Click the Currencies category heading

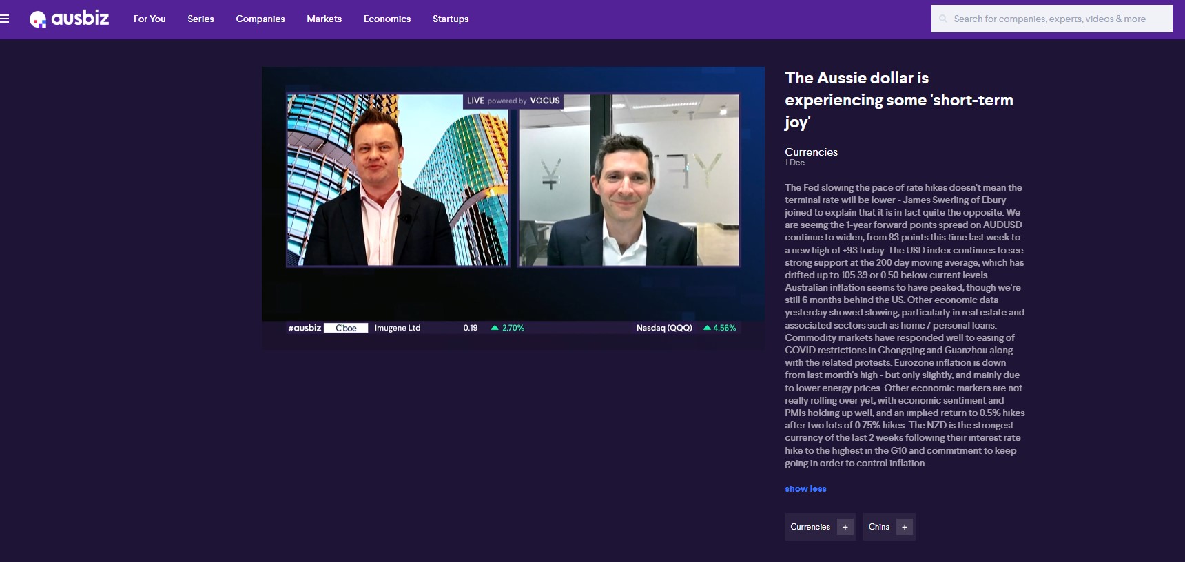point(811,152)
